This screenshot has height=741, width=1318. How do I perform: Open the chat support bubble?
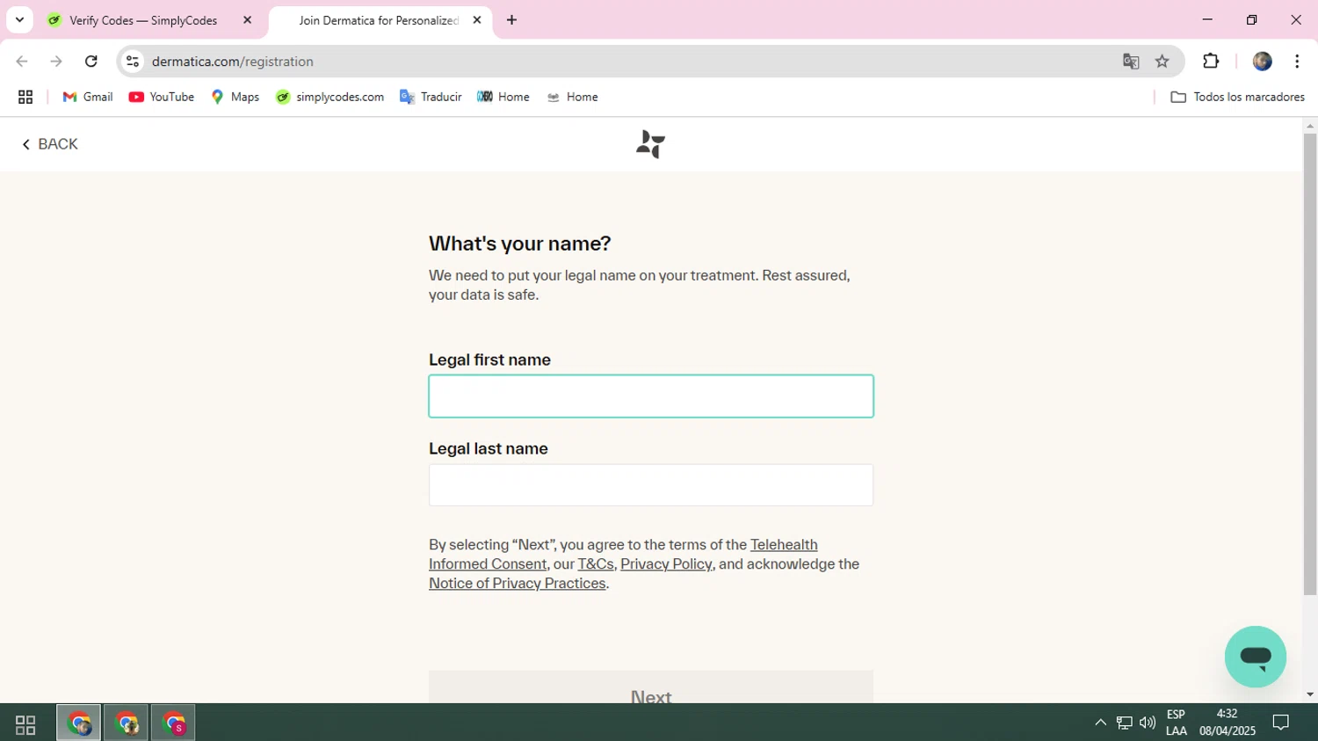[1255, 657]
